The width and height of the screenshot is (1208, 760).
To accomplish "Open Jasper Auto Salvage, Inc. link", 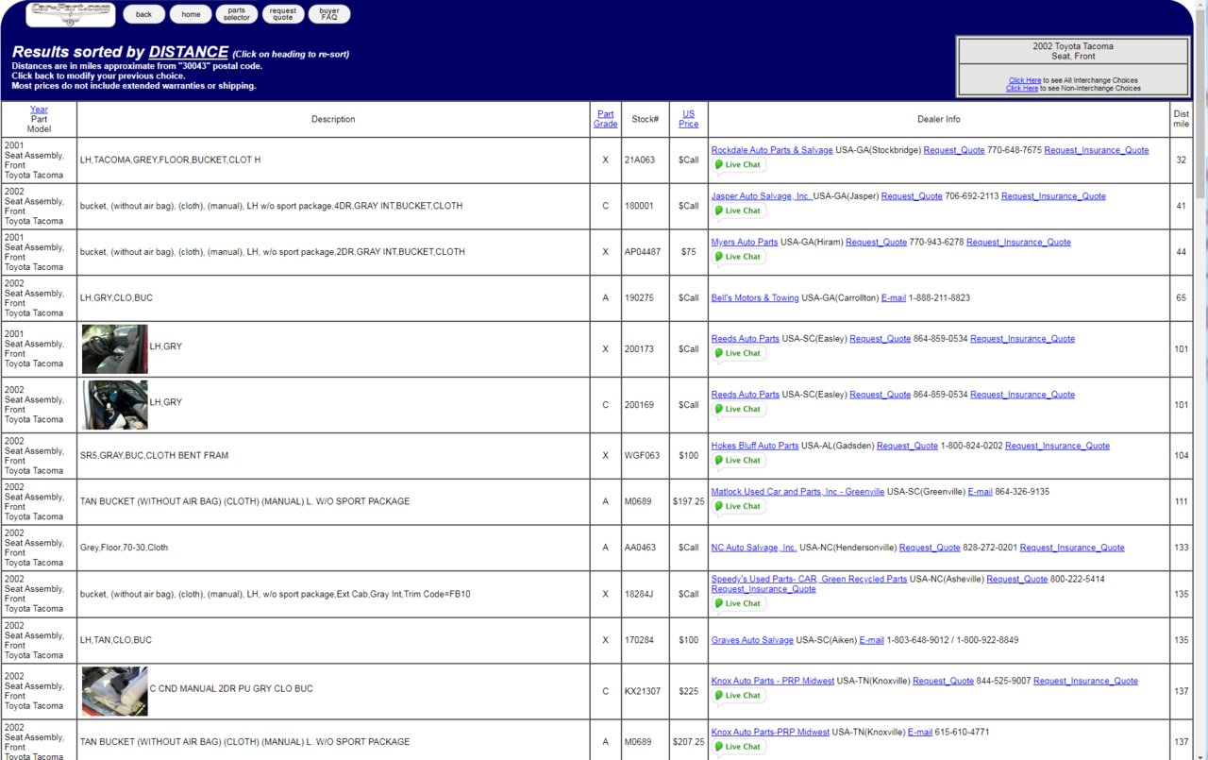I will 762,196.
